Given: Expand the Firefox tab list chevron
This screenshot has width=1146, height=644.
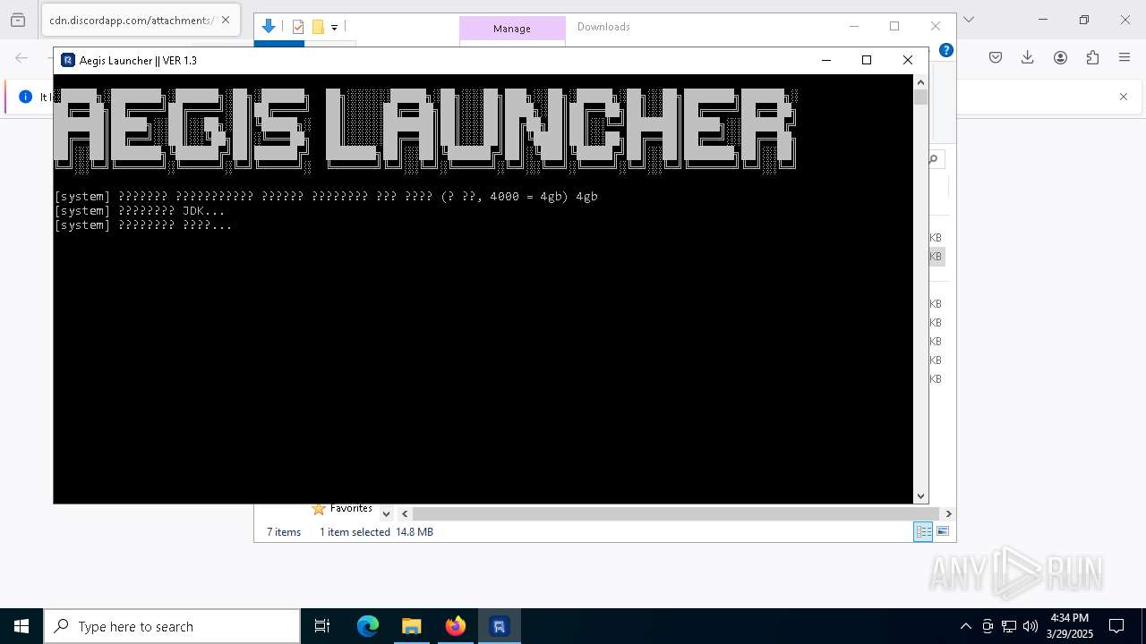Looking at the screenshot, I should click(968, 20).
